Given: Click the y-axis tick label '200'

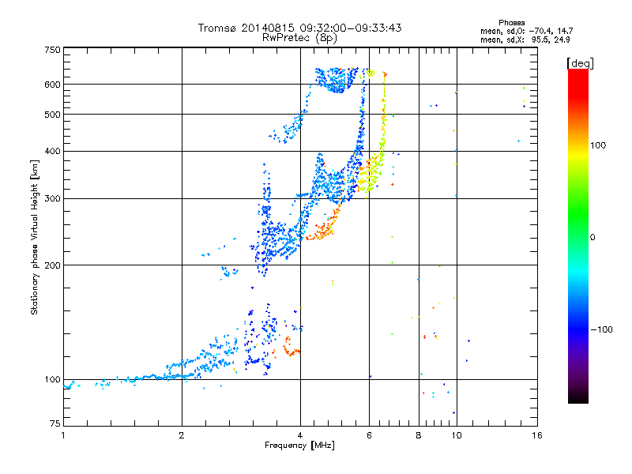Looking at the screenshot, I should coord(52,265).
